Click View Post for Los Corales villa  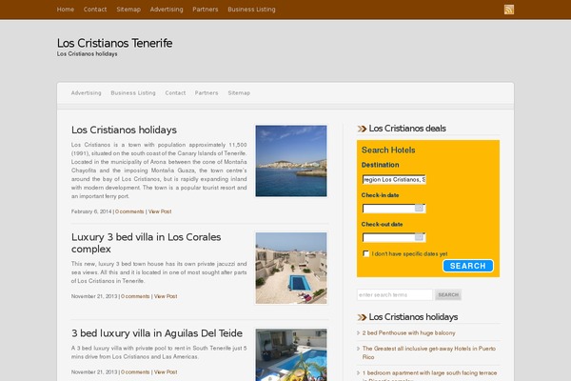point(166,296)
